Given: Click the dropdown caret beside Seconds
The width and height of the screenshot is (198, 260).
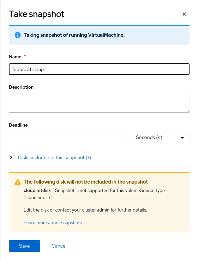Looking at the screenshot, I should 182,138.
